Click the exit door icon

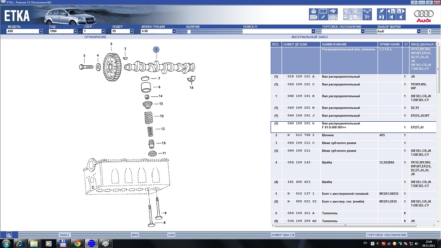[x=381, y=17]
